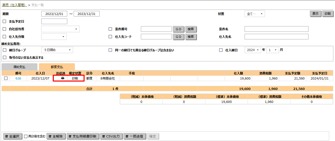Switch to the 締め支払 tab
The image size is (335, 141).
click(19, 67)
